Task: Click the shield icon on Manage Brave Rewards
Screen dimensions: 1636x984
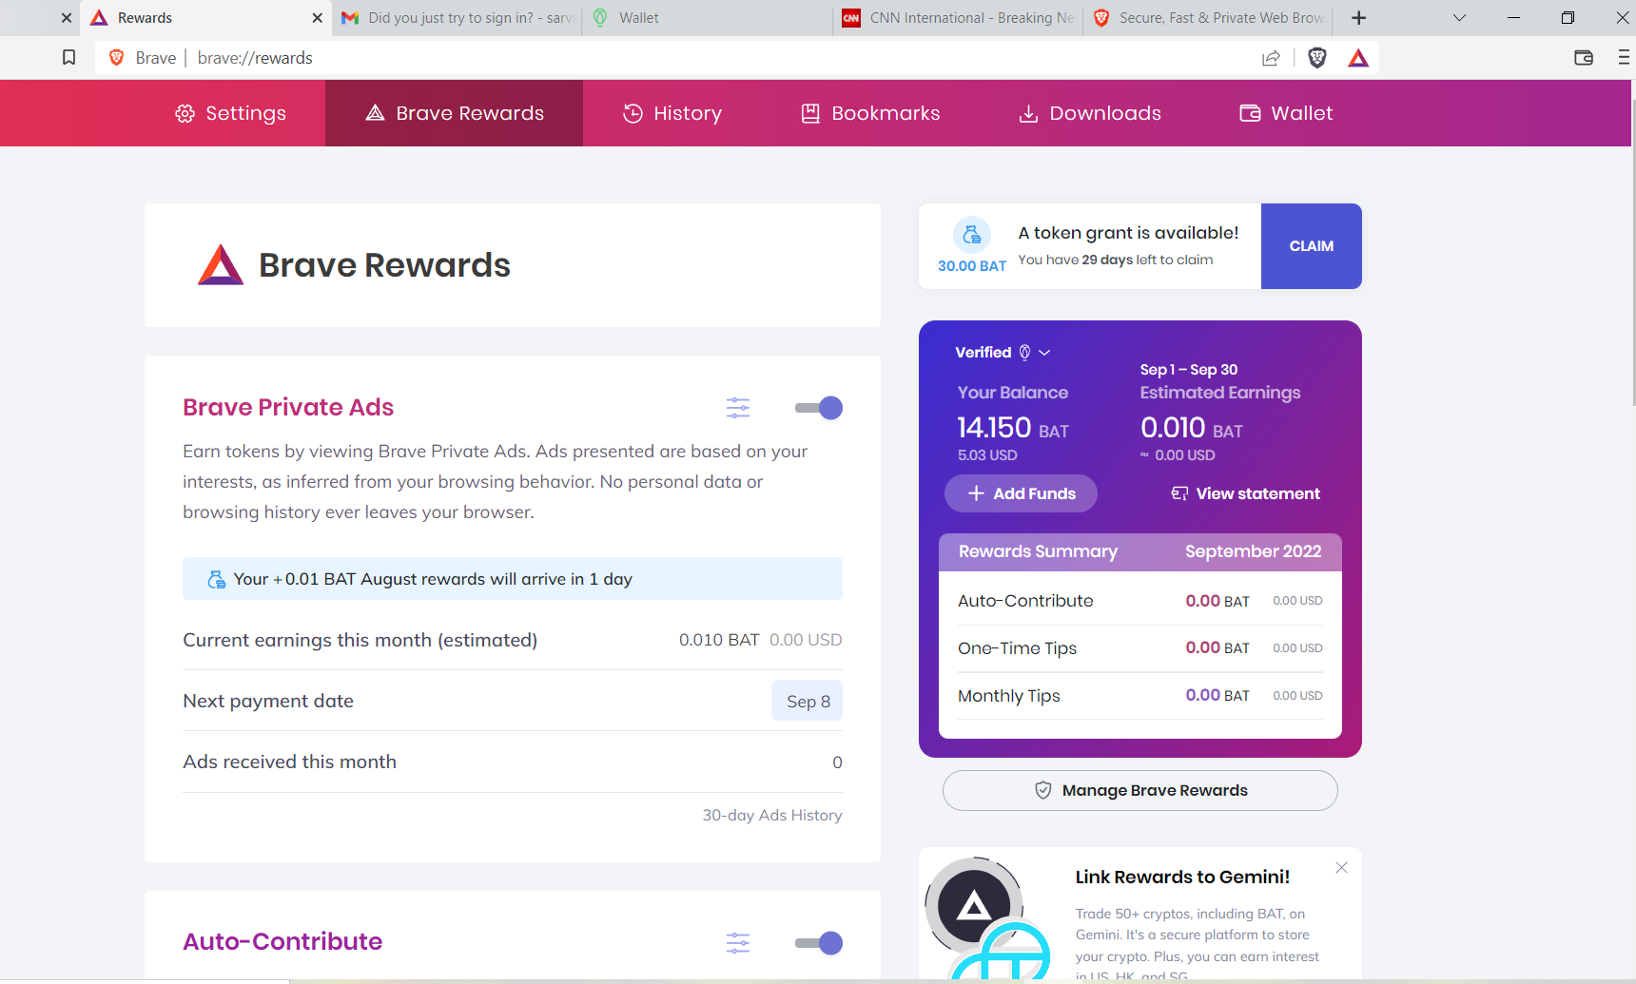Action: (1043, 790)
